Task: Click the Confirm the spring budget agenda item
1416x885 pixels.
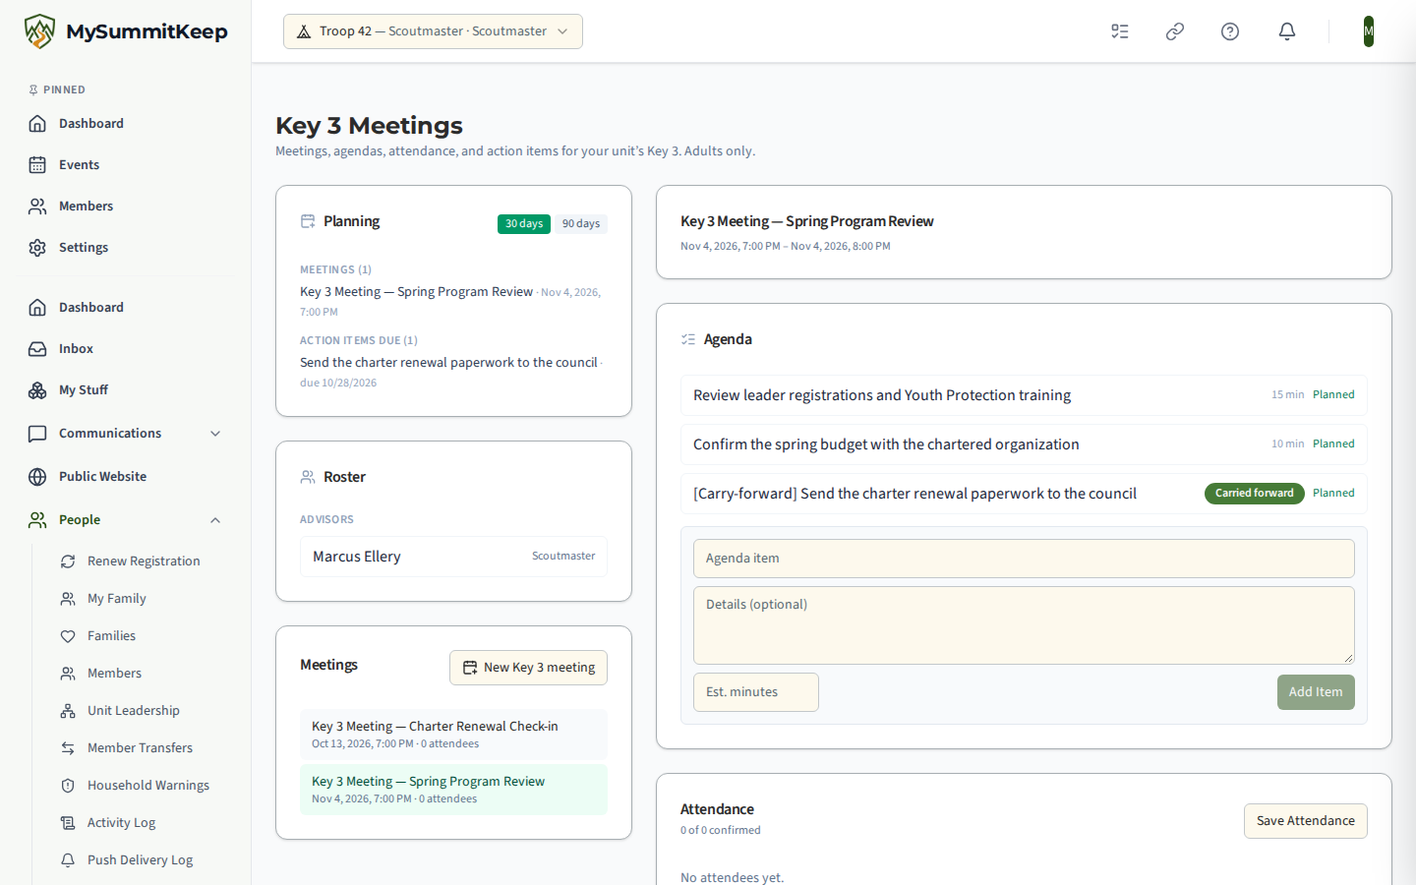Action: (1024, 444)
